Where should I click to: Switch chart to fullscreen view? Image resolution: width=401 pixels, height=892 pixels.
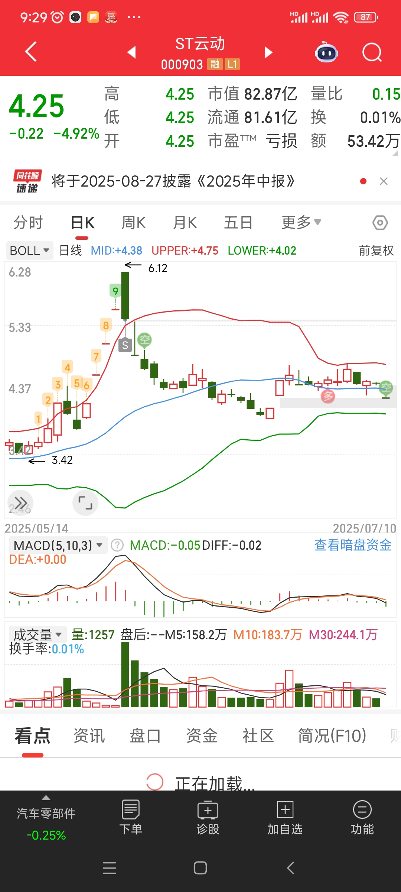[x=85, y=503]
